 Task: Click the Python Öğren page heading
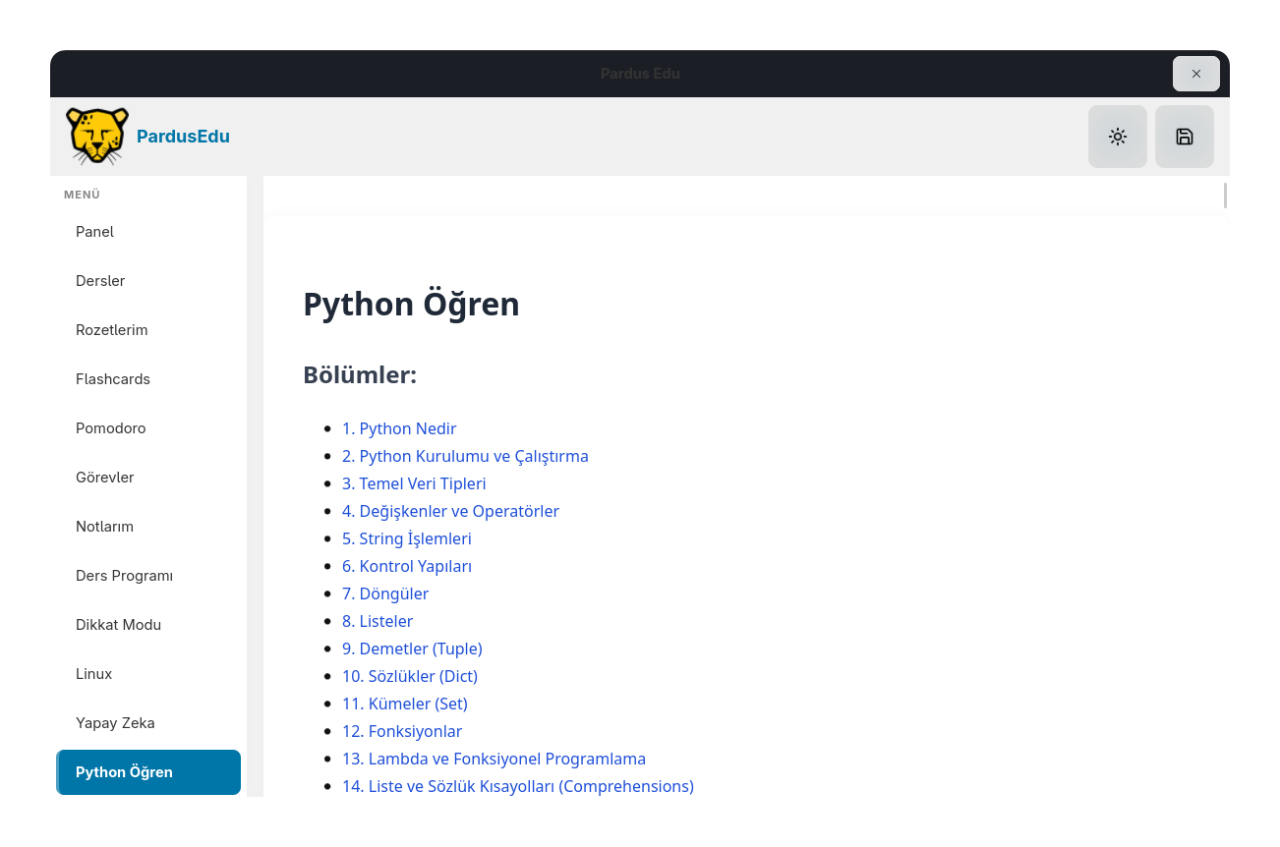(x=411, y=305)
